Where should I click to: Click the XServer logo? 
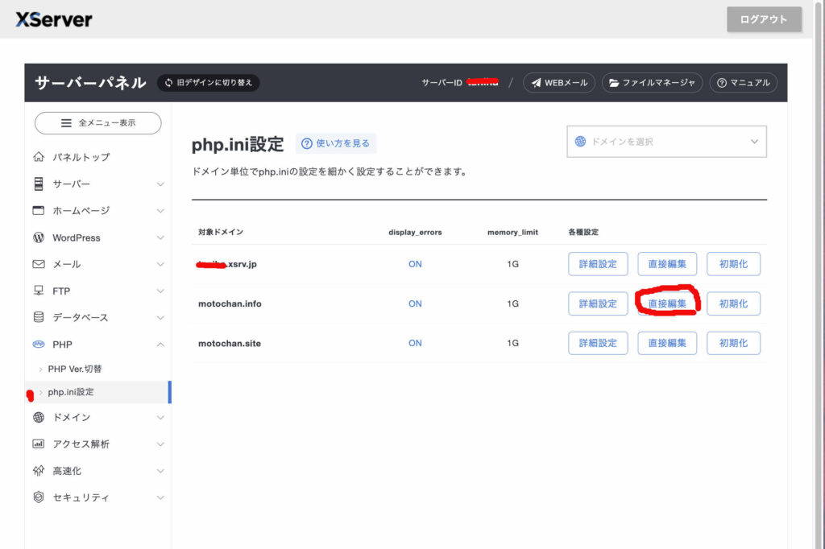point(54,19)
